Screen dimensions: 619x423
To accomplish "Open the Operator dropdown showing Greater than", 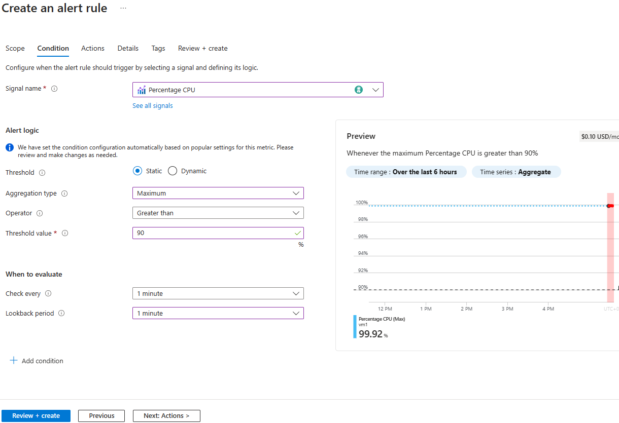I will tap(218, 213).
